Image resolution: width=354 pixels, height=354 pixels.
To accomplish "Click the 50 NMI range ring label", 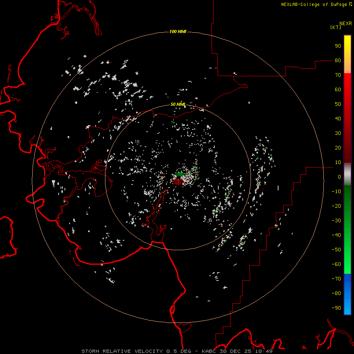I will point(178,104).
